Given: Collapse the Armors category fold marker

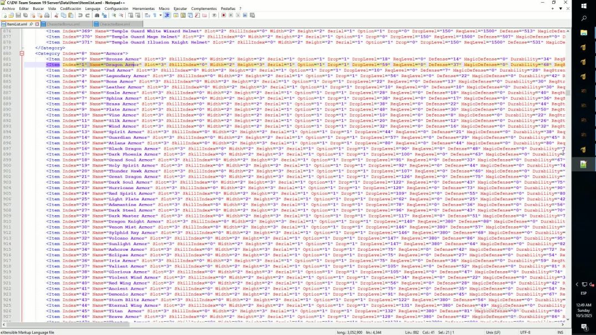Looking at the screenshot, I should (x=22, y=53).
